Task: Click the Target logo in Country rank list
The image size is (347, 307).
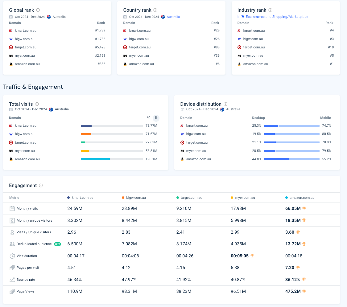Action: click(125, 47)
